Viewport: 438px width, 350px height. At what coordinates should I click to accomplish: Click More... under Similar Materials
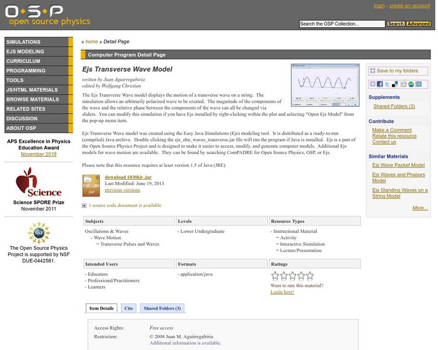(x=420, y=208)
